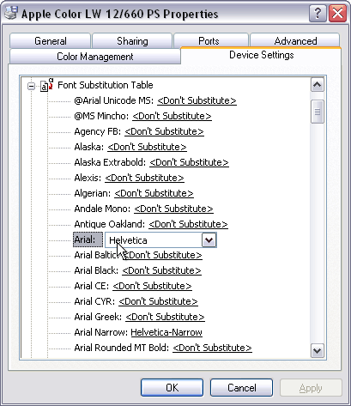Click scrollbar up arrow in font list
This screenshot has height=406, width=351.
point(318,85)
